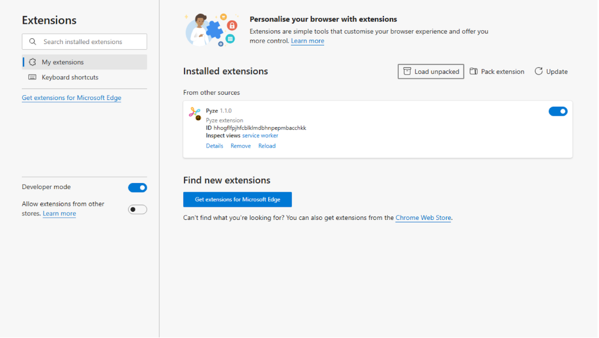The width and height of the screenshot is (599, 338).
Task: Inspect the Pyze service worker
Action: pos(260,135)
